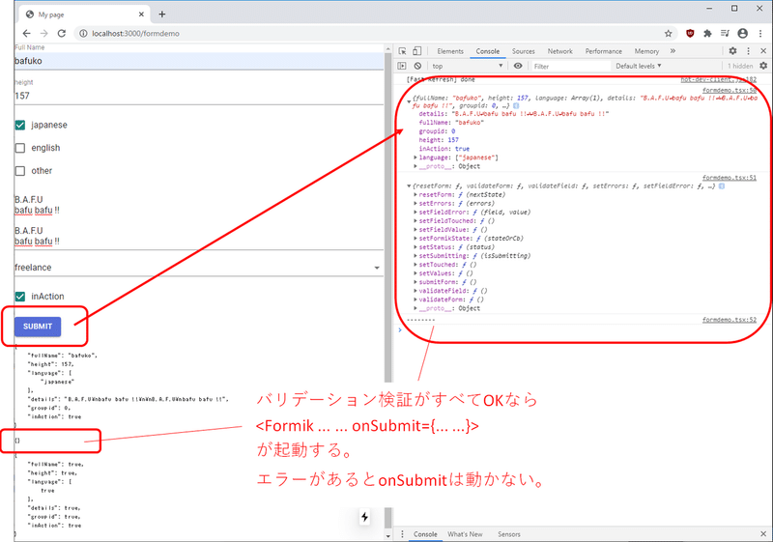Expand the validateForm function entry
Viewport: 773px width, 542px height.
point(415,300)
